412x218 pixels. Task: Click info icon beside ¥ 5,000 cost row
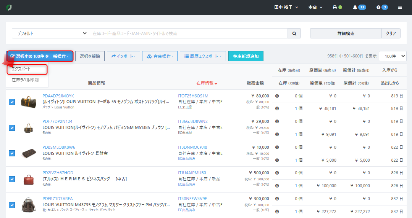coord(277,160)
